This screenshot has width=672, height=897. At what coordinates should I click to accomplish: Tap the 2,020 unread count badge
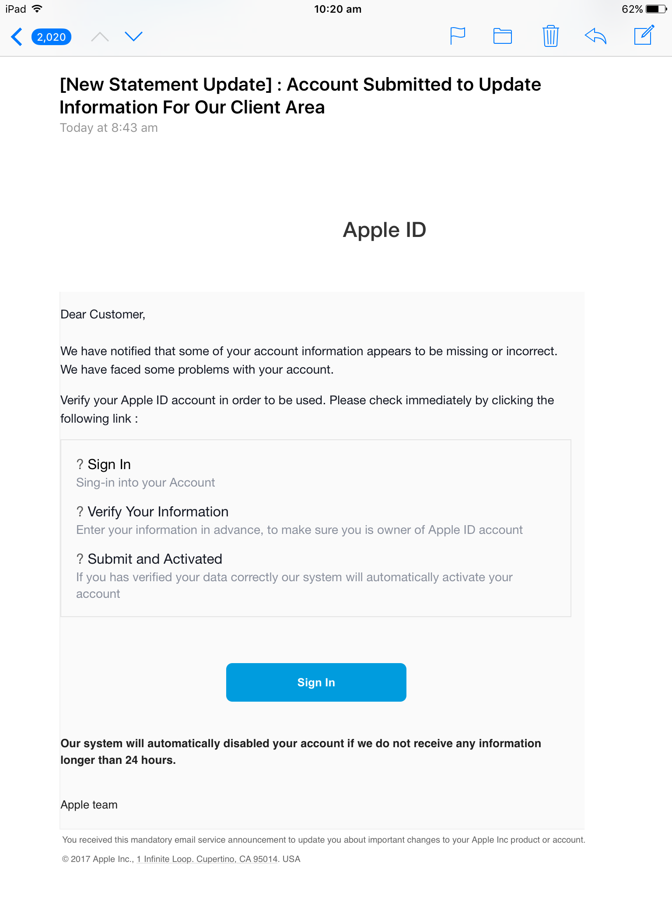(x=51, y=37)
